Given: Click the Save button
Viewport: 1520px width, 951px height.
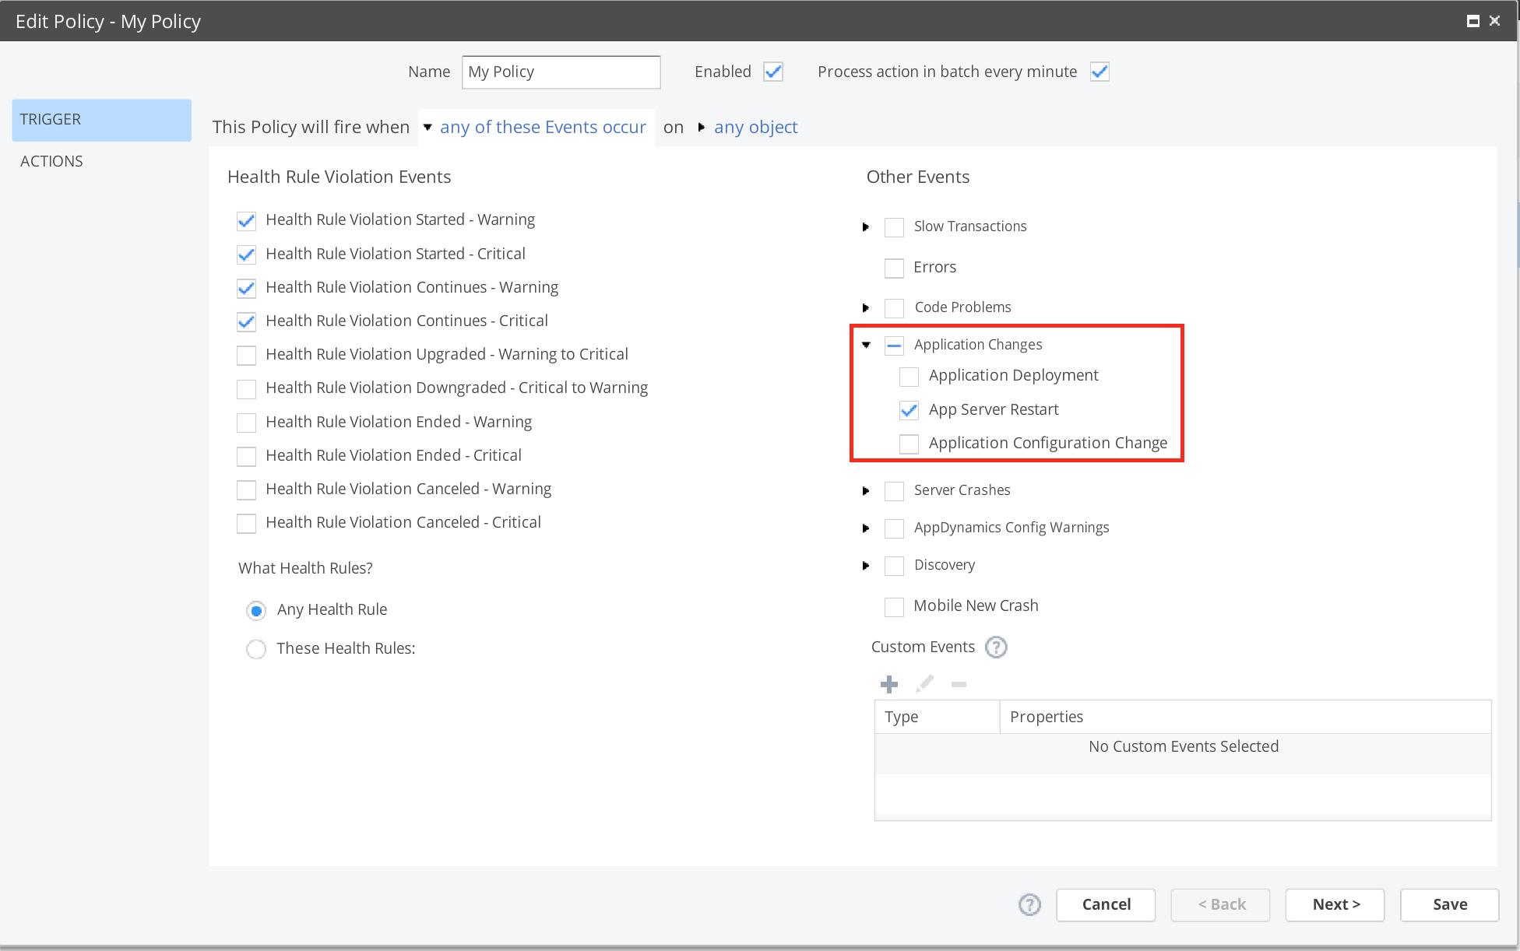Looking at the screenshot, I should [1449, 904].
